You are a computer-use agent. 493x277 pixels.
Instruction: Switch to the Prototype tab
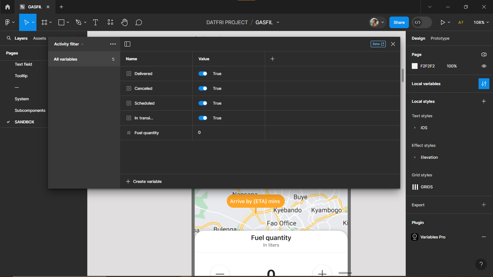click(x=440, y=38)
